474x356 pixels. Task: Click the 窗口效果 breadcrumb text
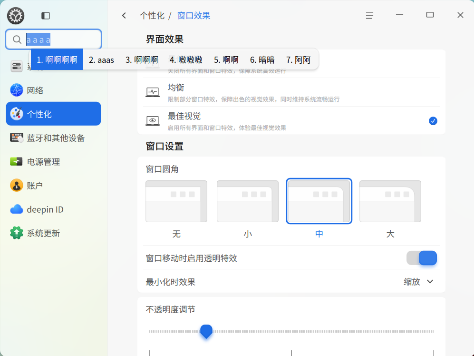(x=193, y=15)
